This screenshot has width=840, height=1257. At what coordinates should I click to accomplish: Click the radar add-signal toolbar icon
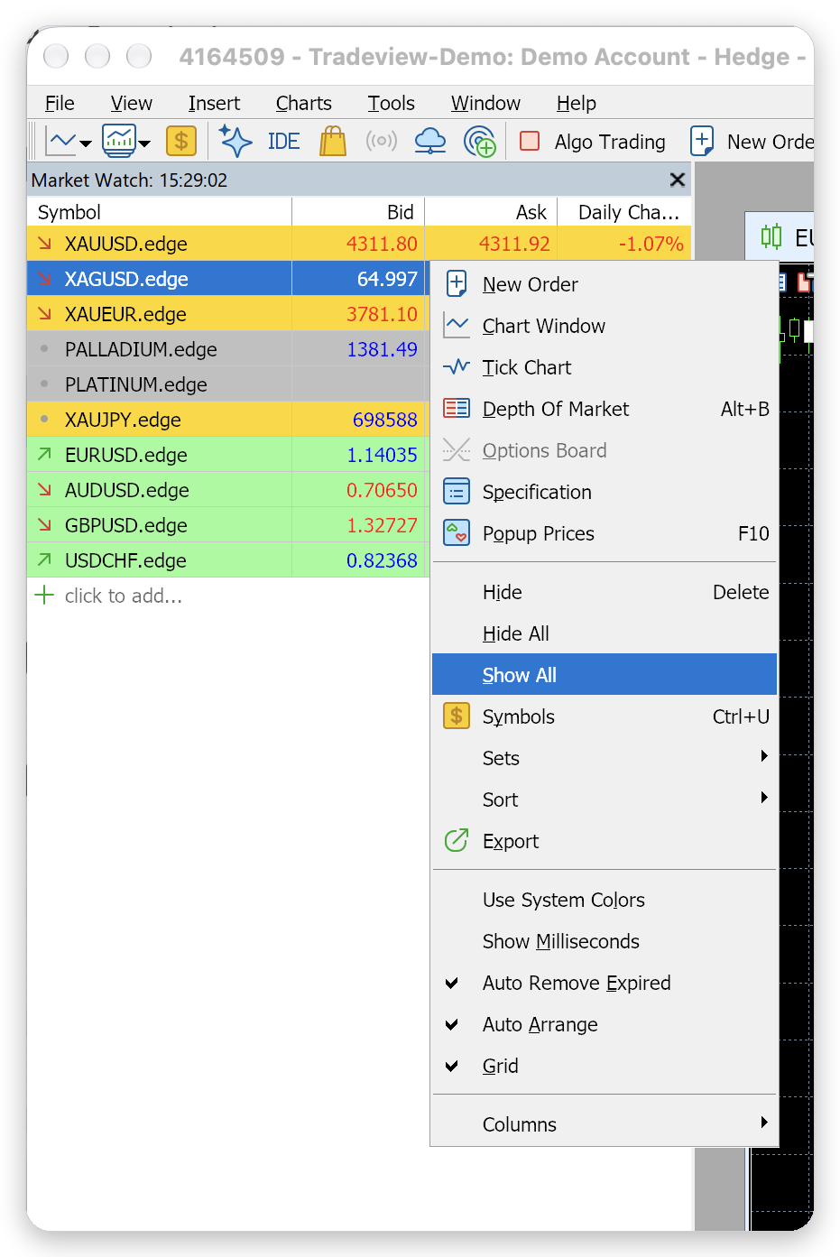point(479,142)
